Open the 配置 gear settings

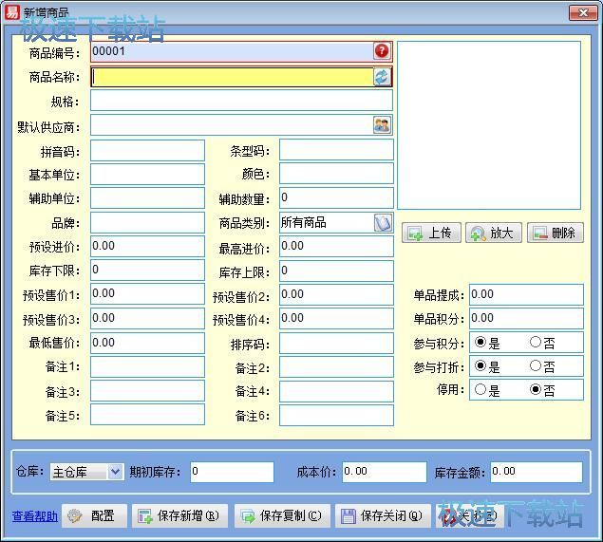(x=93, y=515)
